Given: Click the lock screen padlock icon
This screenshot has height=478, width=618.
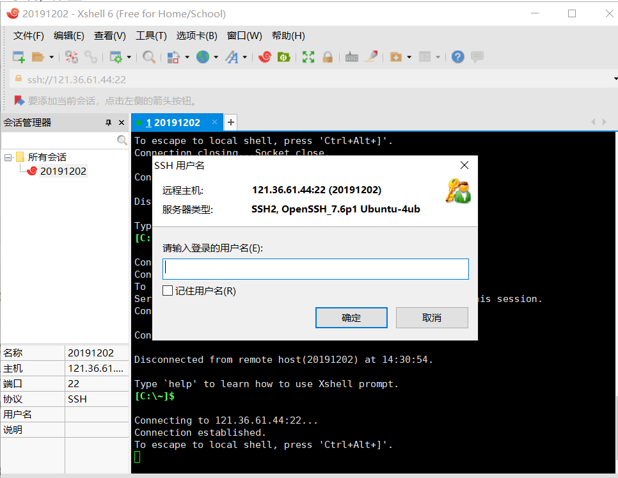Looking at the screenshot, I should point(328,57).
